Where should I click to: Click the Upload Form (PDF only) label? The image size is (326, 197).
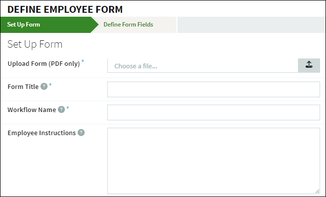[44, 63]
